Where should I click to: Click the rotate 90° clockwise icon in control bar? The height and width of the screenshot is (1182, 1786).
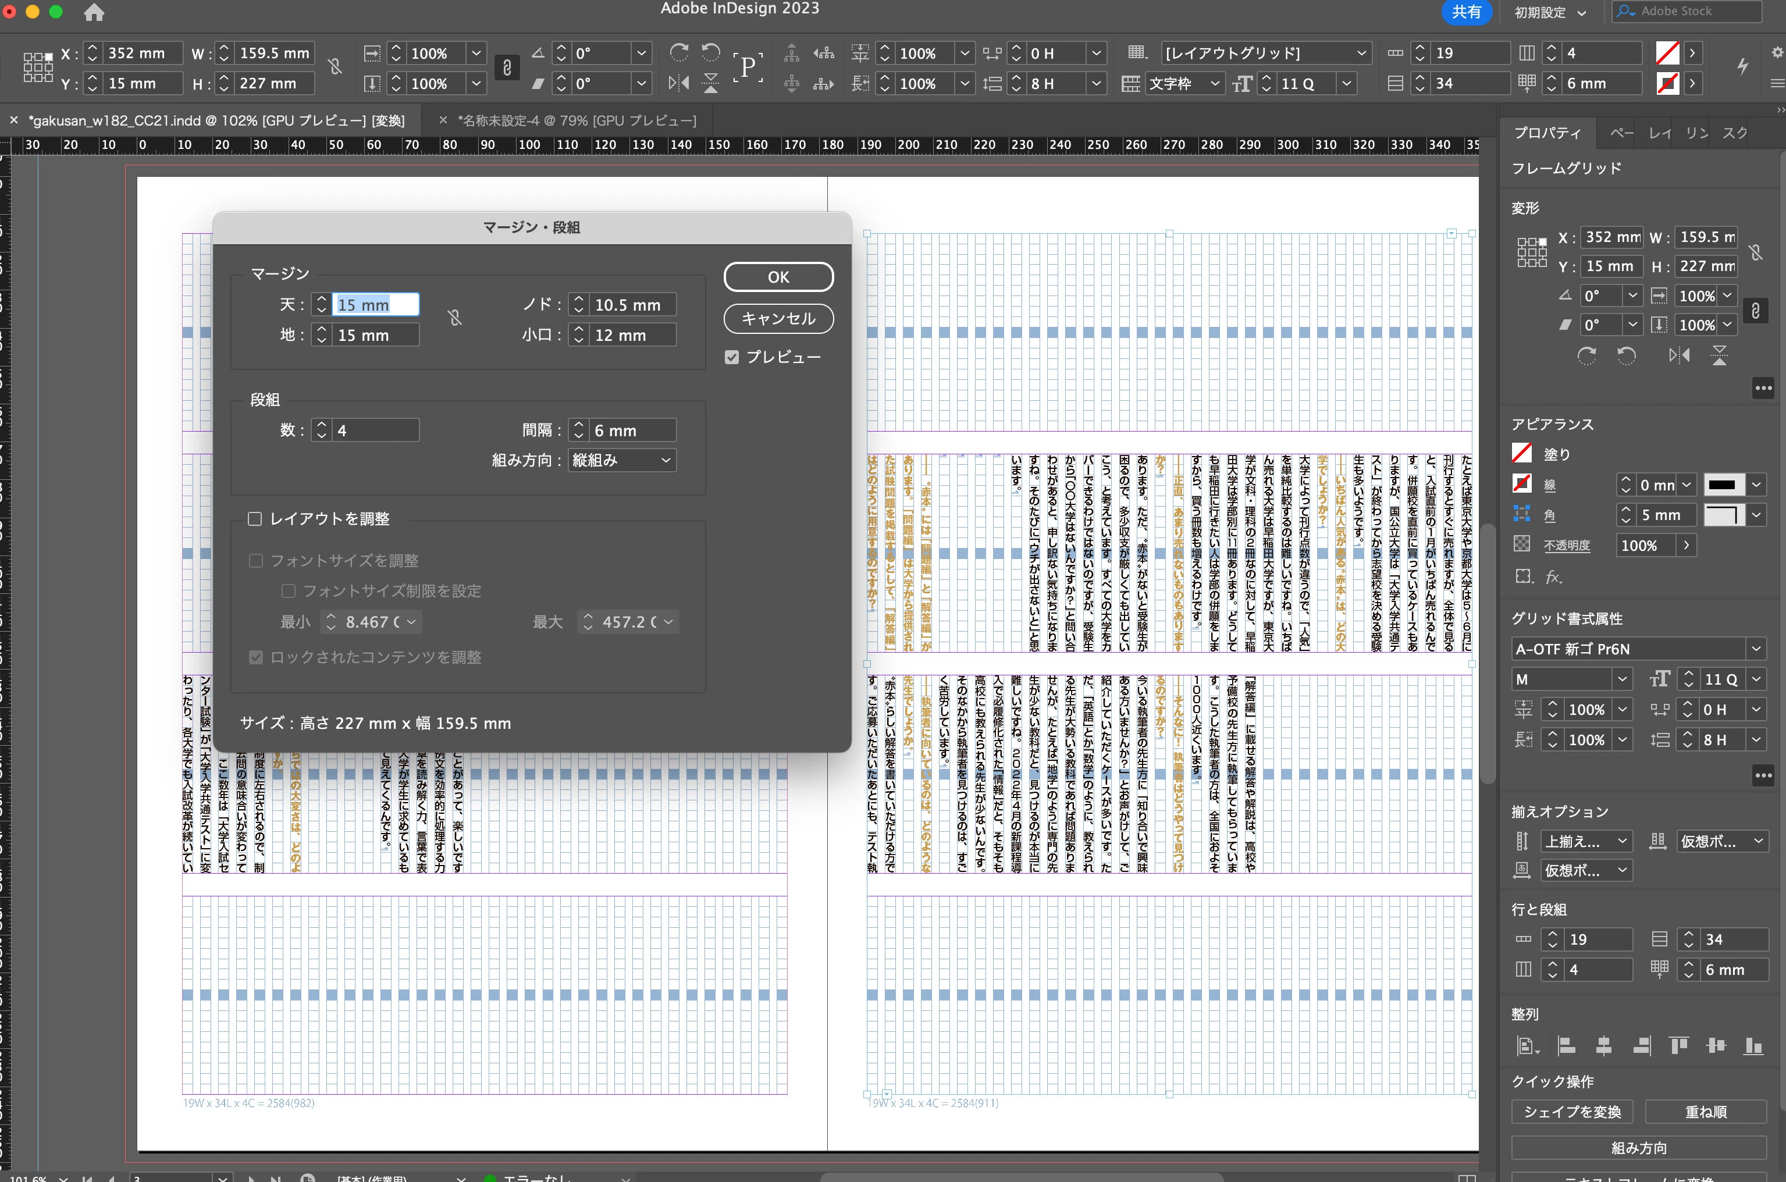point(678,52)
